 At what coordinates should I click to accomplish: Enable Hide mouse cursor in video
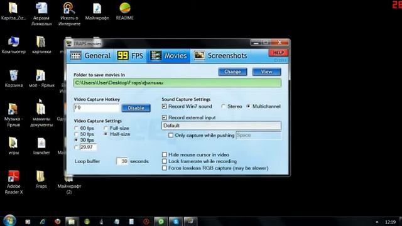click(x=165, y=155)
